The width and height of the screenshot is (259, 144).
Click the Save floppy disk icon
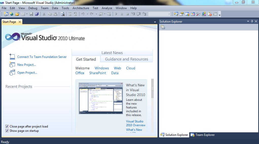click(x=31, y=14)
